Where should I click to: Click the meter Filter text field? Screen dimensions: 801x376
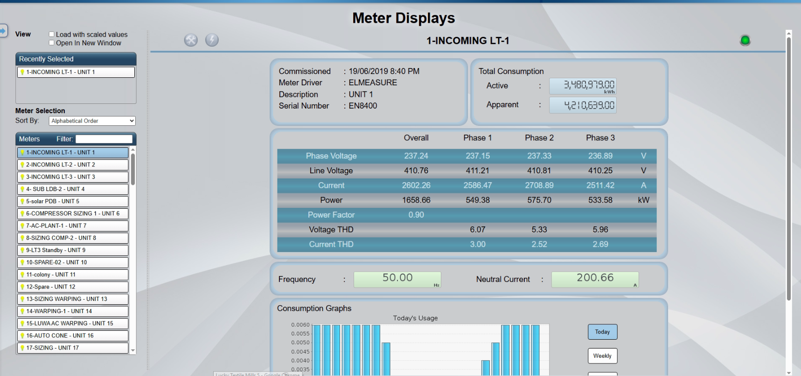point(104,139)
